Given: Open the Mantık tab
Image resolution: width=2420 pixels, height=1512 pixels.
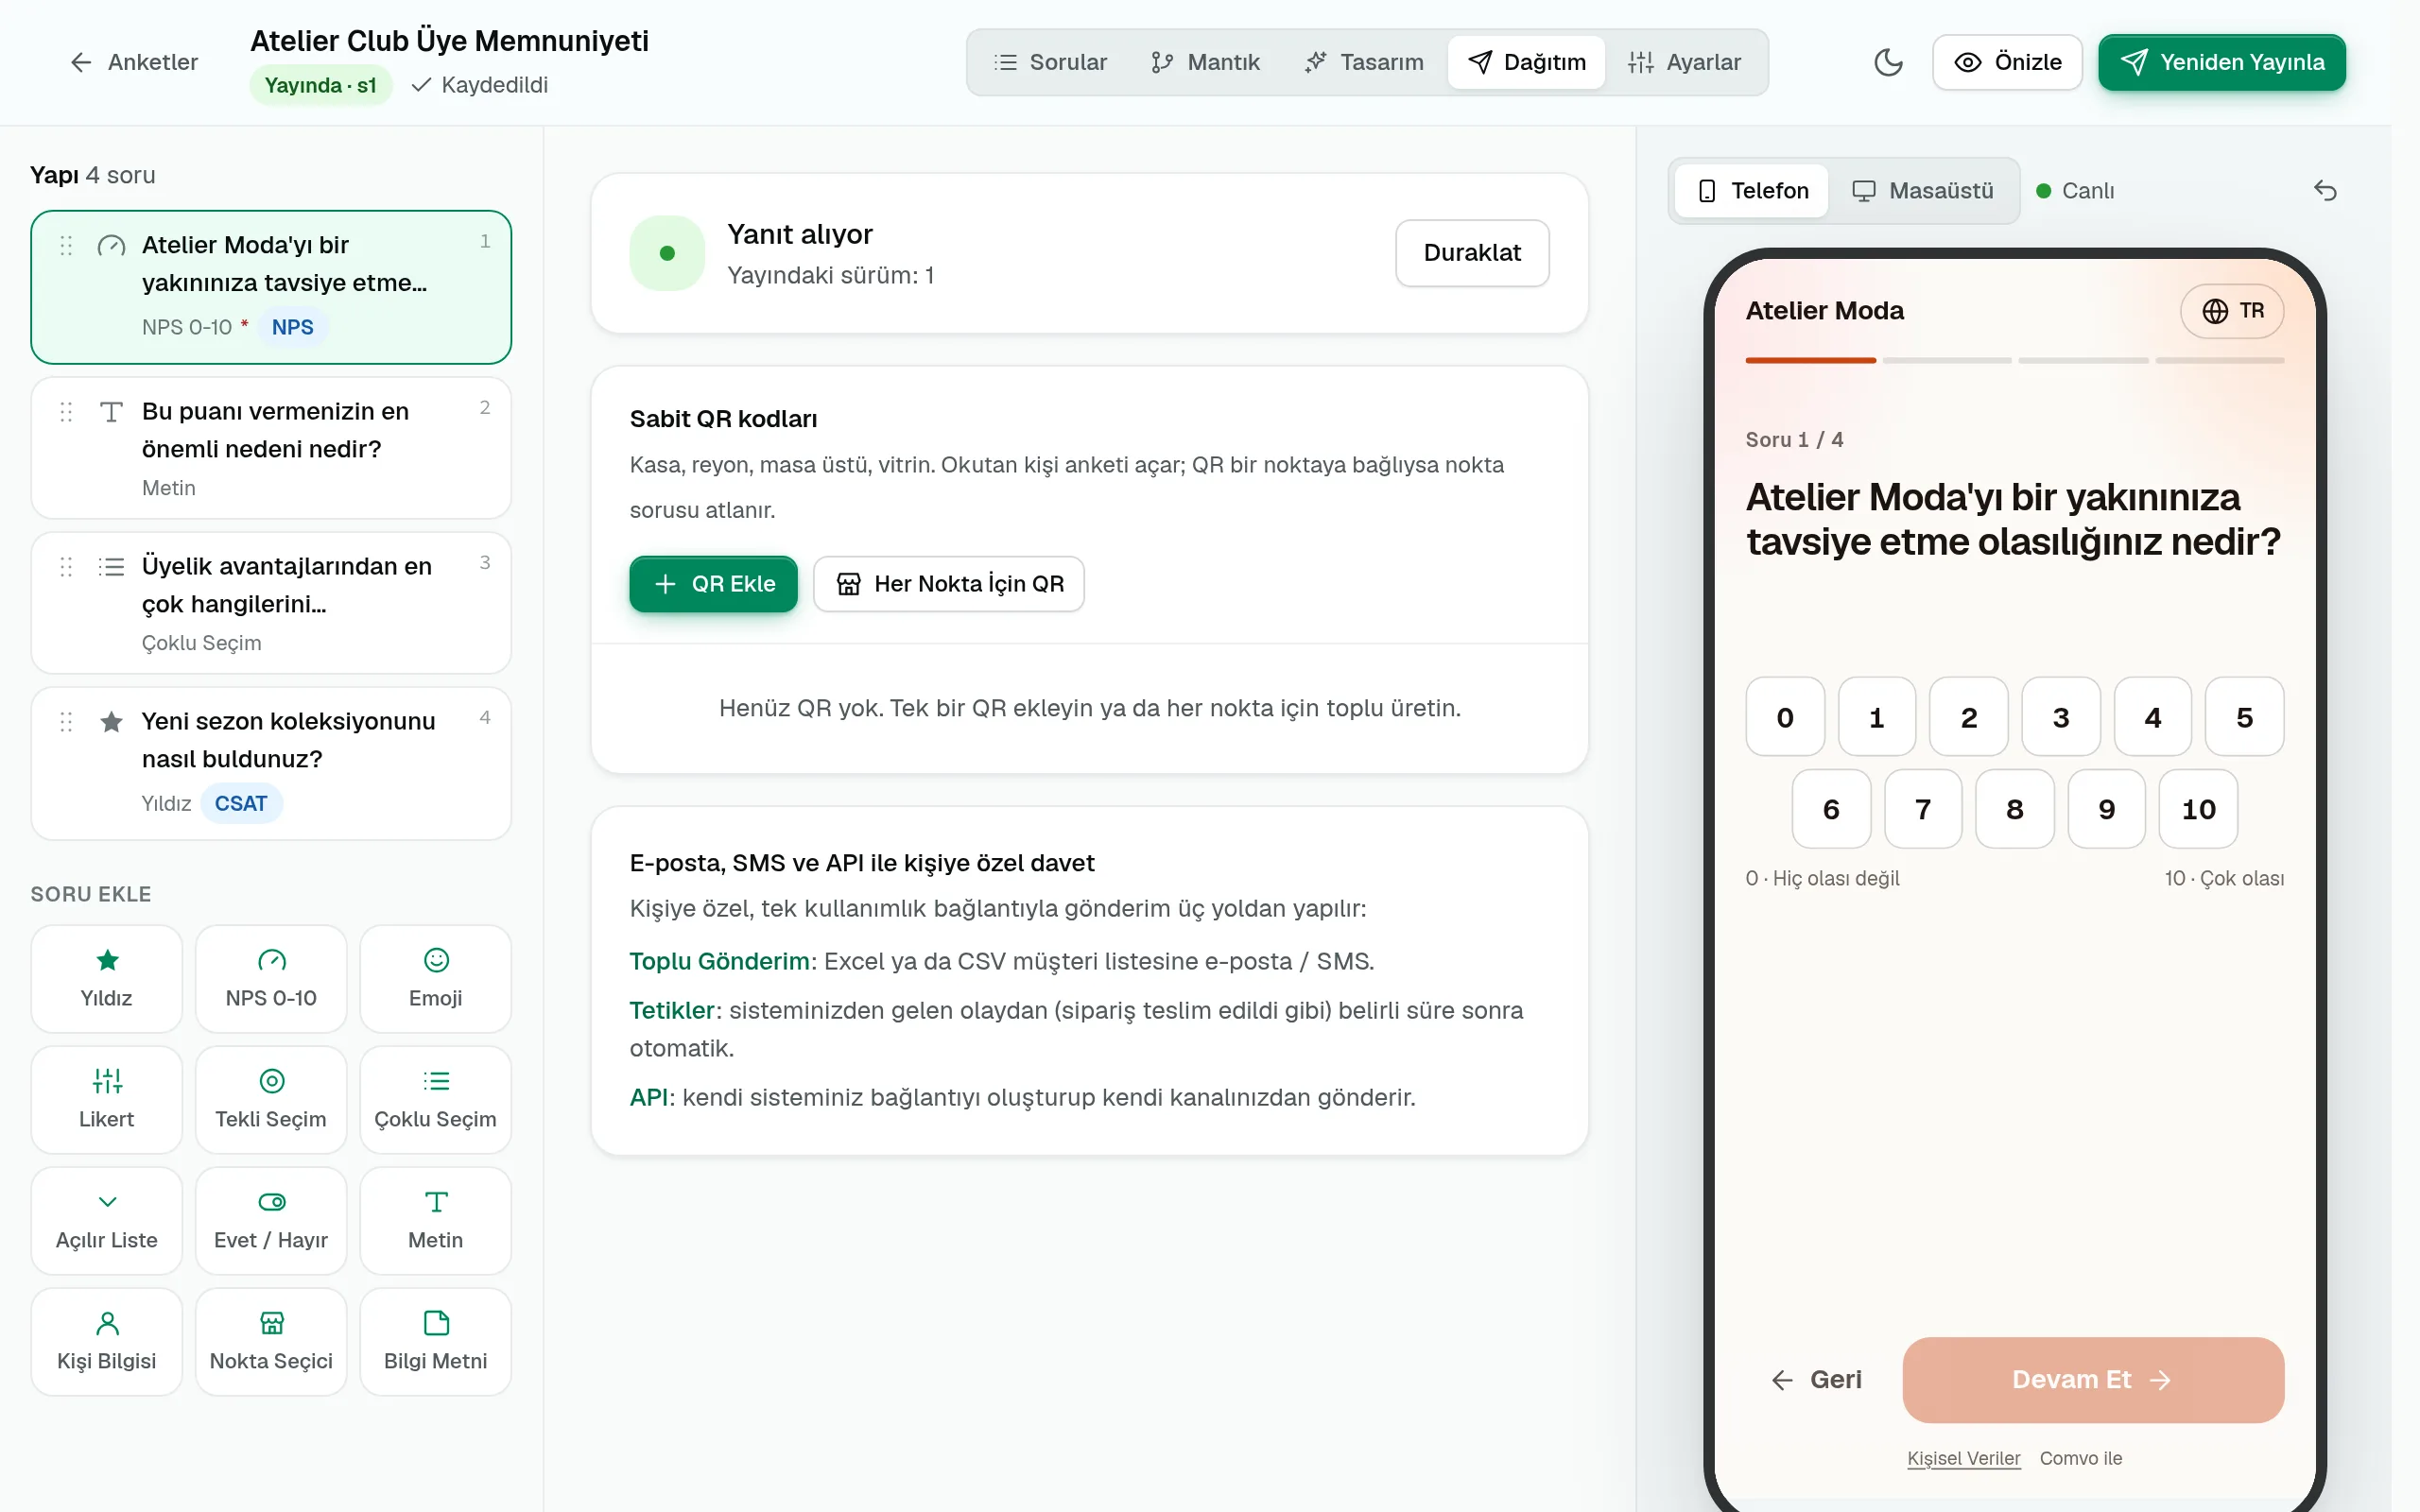Looking at the screenshot, I should [1205, 62].
